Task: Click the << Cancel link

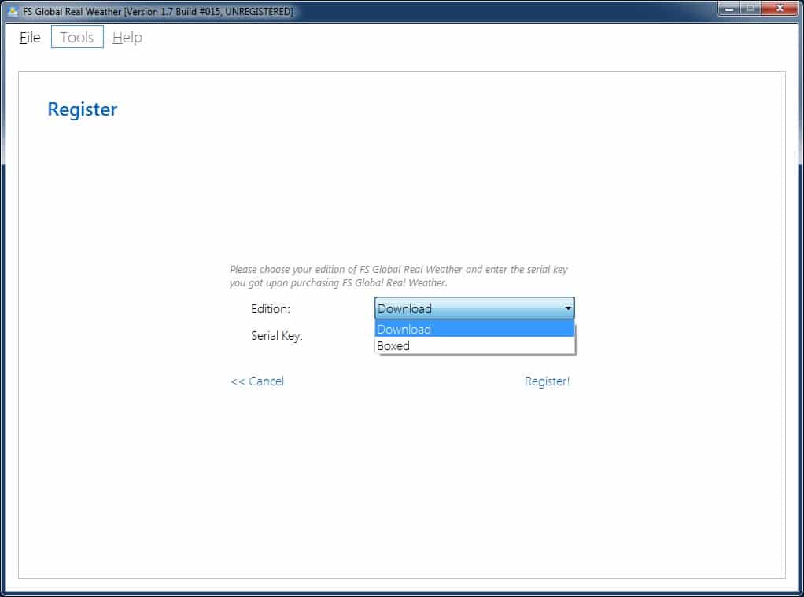Action: [257, 381]
